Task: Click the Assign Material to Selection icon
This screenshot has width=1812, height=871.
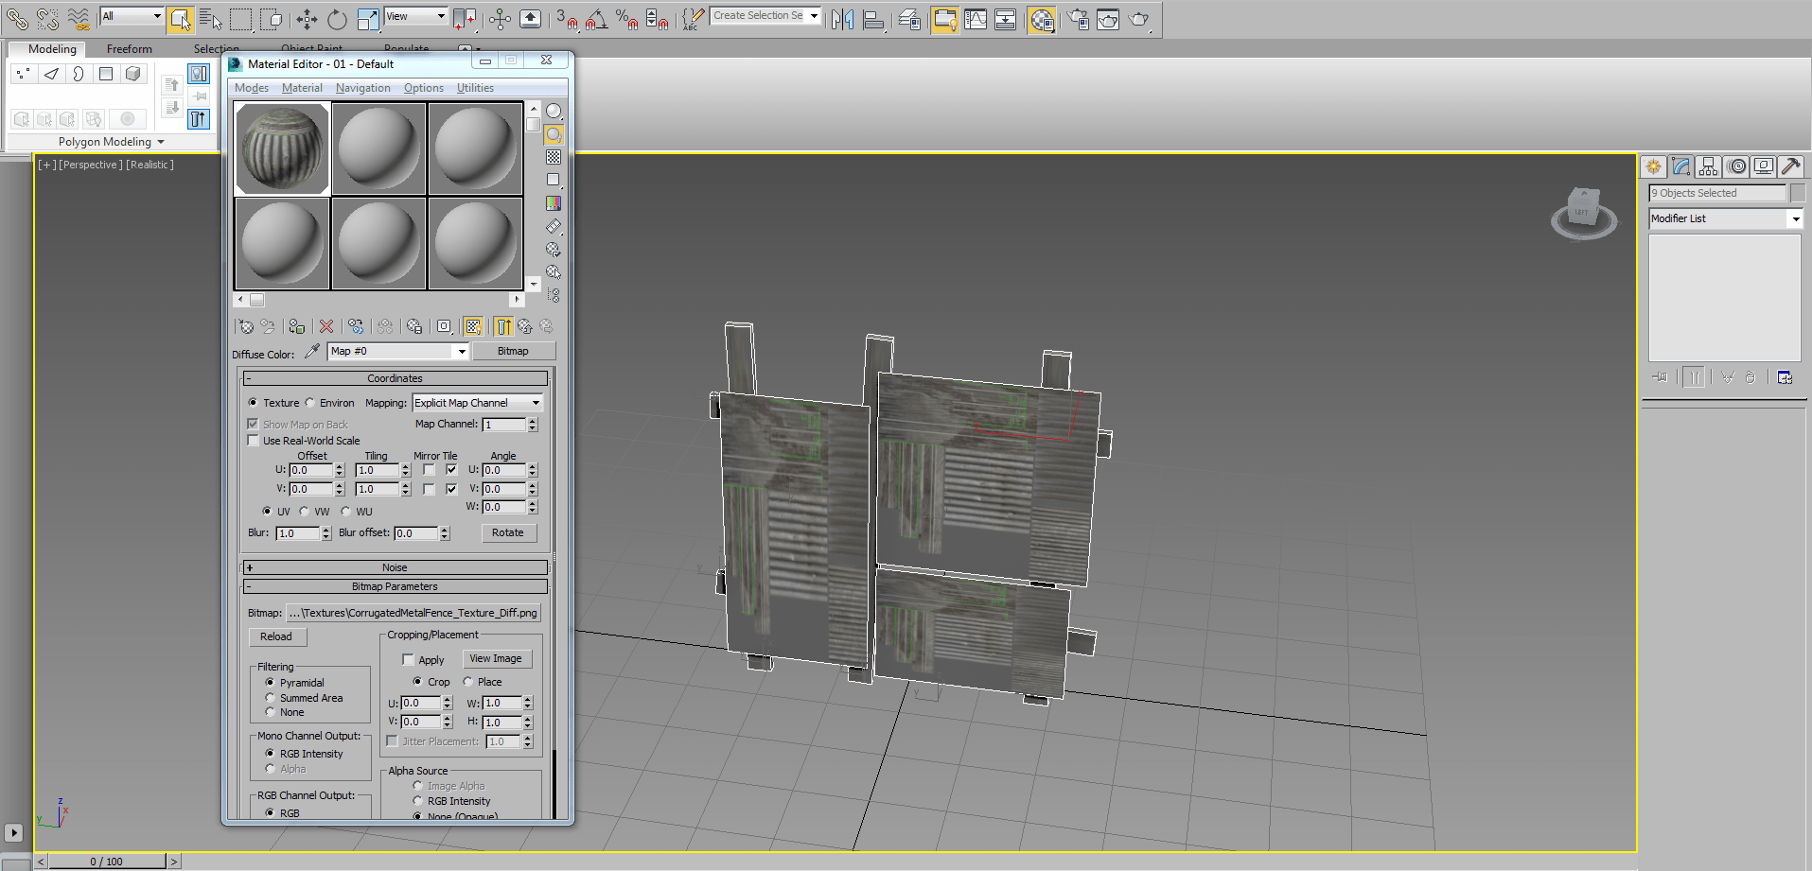Action: [297, 326]
